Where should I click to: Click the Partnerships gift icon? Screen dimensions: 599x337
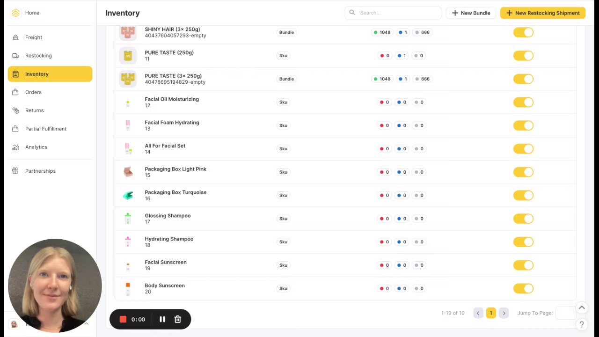(15, 171)
